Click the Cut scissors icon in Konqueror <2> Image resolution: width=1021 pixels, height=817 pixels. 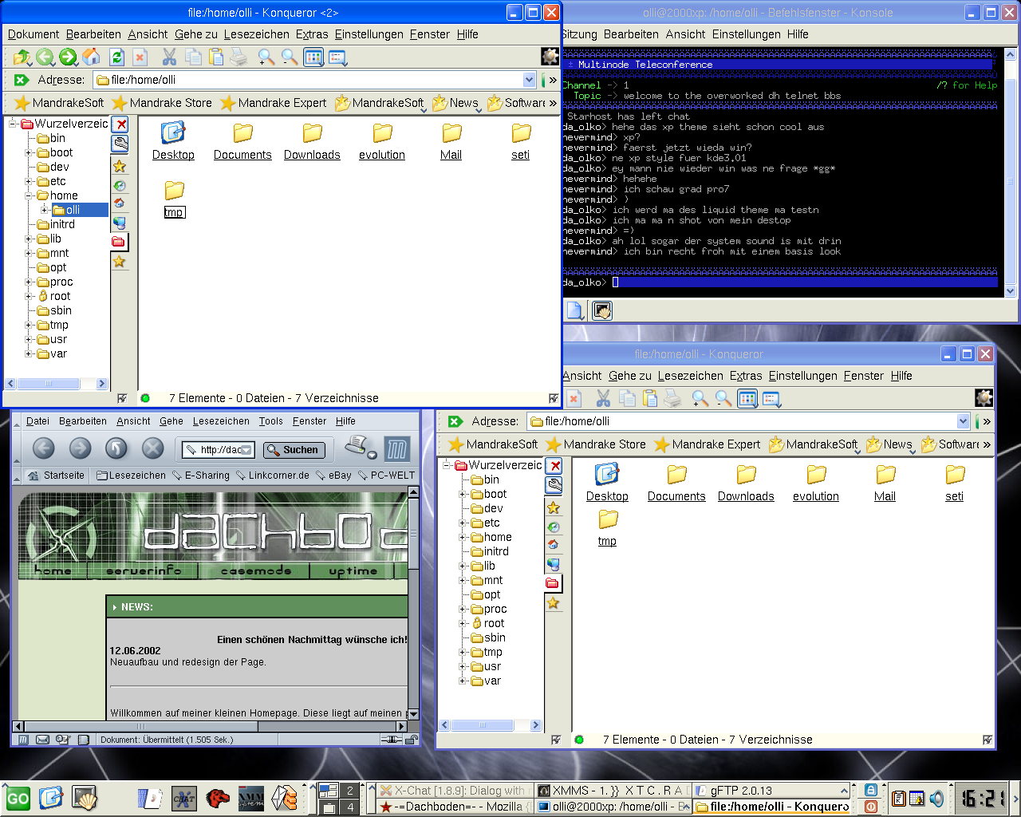click(x=169, y=57)
